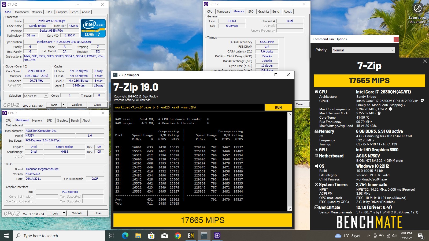Click the DRAM Frequency value 532.1 MHz

tap(267, 42)
